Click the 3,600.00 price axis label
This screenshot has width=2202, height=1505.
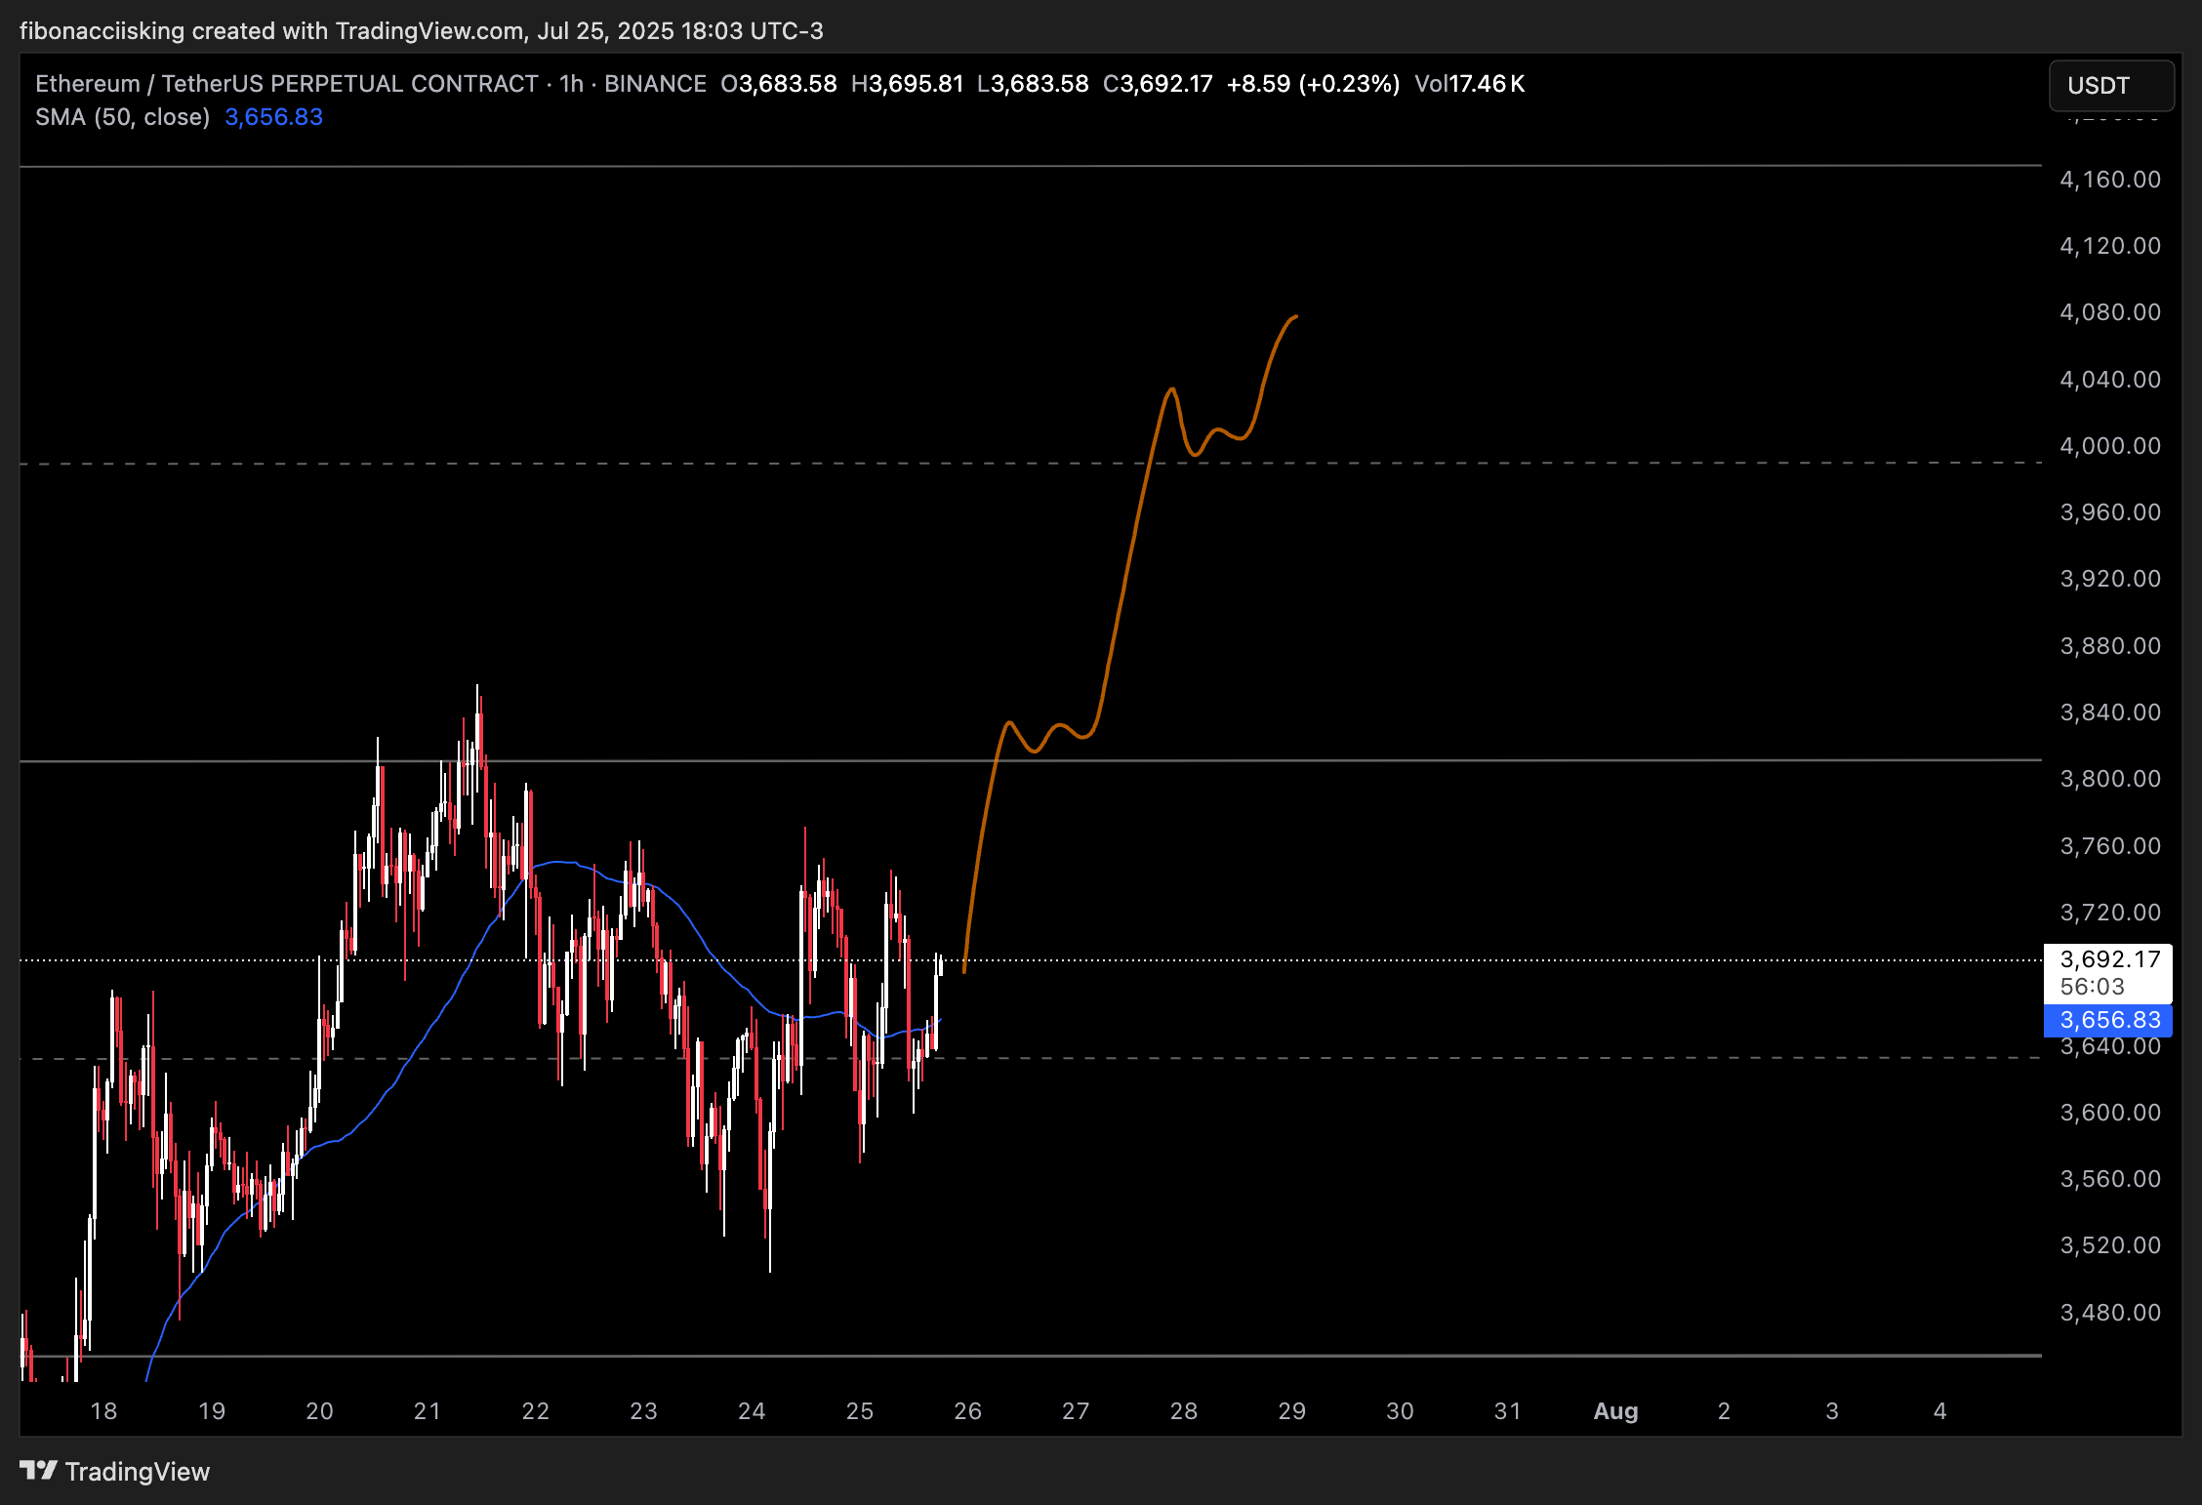point(2110,1113)
